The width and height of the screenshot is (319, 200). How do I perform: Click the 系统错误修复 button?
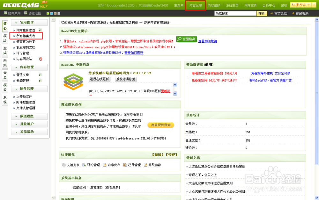coord(126,79)
